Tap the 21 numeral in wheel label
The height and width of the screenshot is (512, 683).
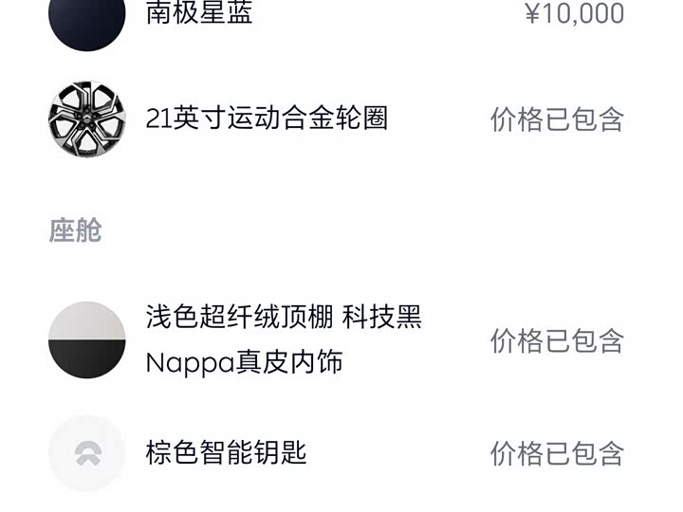tap(159, 119)
